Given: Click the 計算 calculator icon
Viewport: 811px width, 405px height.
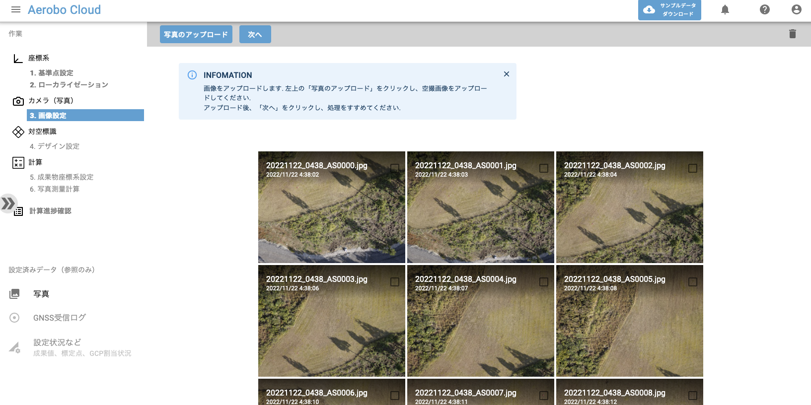Looking at the screenshot, I should 18,163.
